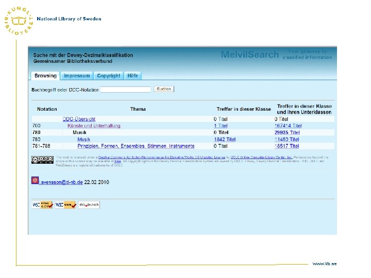Open OCLC Online Computer Library Center link
The image size is (371, 278).
262,157
